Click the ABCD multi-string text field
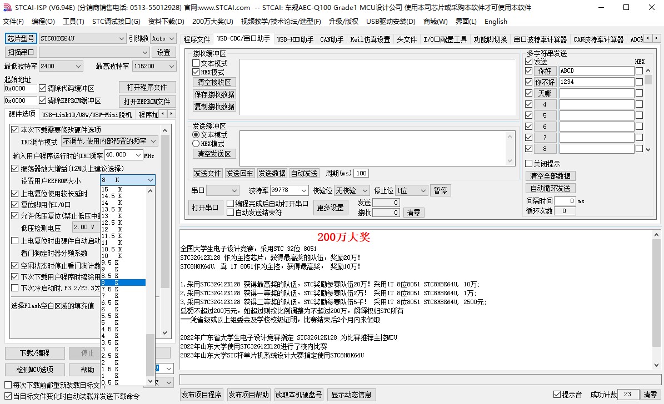The width and height of the screenshot is (664, 404). (x=597, y=70)
